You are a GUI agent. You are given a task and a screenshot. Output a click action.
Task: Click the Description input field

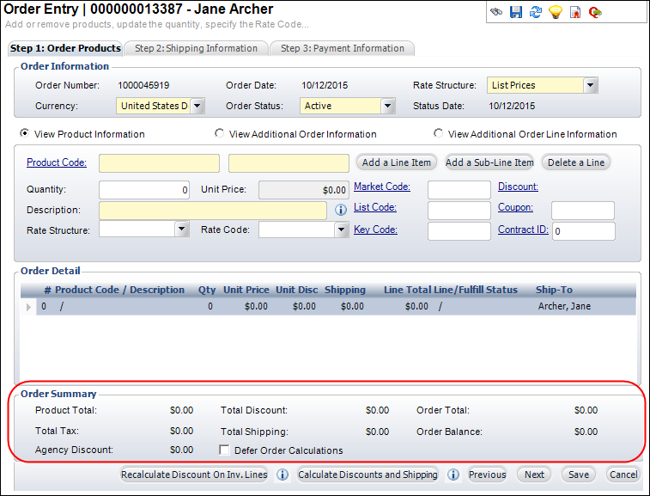(213, 211)
